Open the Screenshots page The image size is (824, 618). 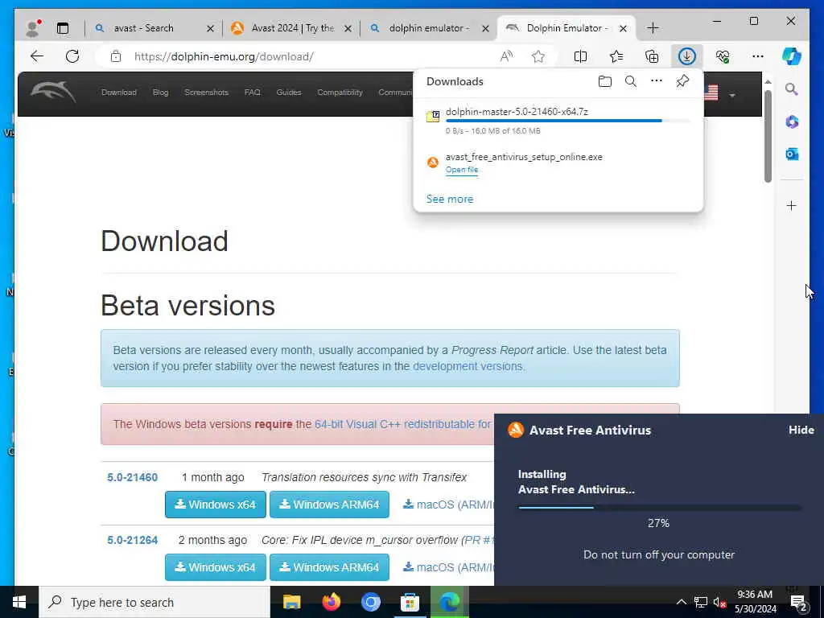tap(207, 93)
